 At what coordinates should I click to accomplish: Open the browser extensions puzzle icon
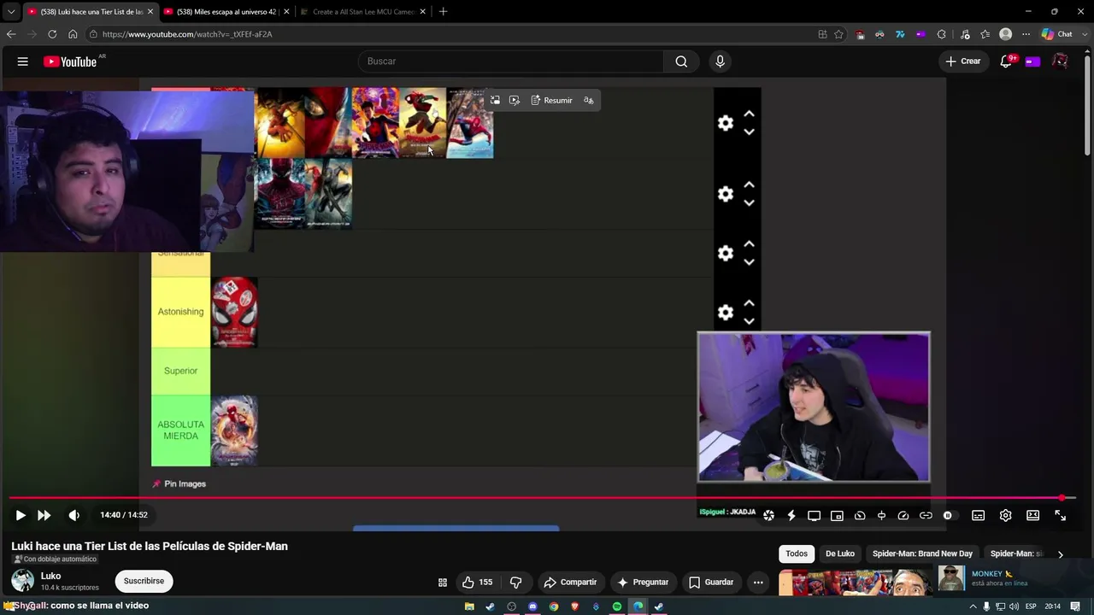coord(941,34)
